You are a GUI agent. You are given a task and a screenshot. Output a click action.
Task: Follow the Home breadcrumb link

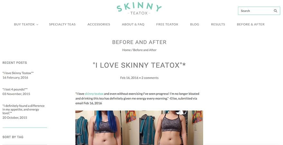pyautogui.click(x=126, y=50)
